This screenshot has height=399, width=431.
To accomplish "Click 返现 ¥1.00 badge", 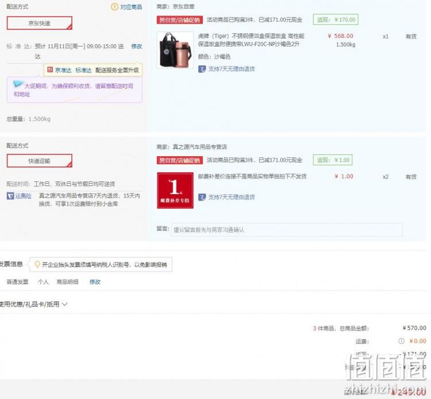I will click(333, 160).
